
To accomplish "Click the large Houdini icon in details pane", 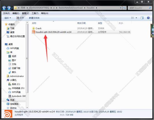I will (x=8, y=114).
